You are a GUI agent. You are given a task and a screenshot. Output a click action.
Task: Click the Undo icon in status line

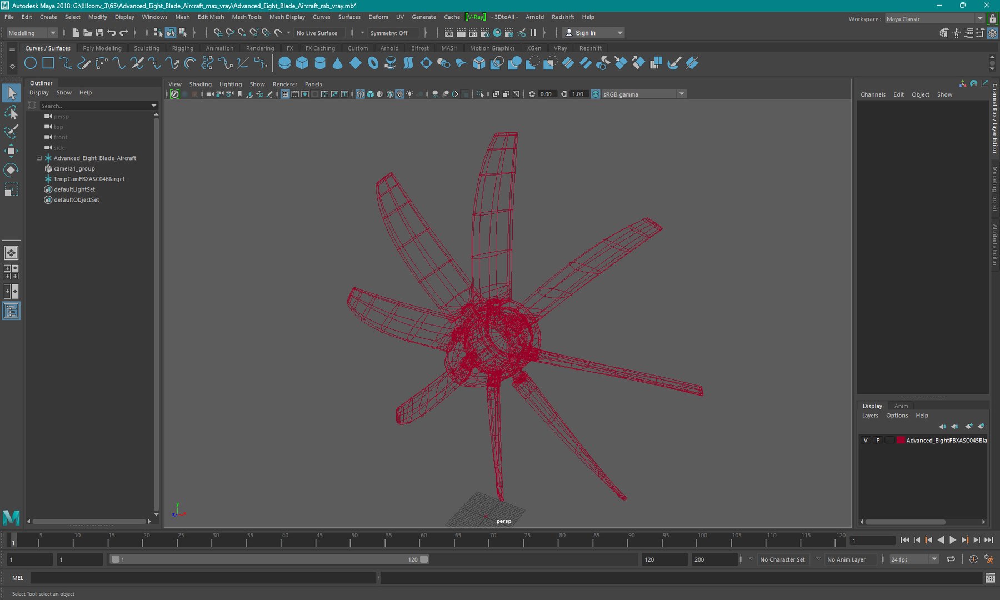pos(112,33)
